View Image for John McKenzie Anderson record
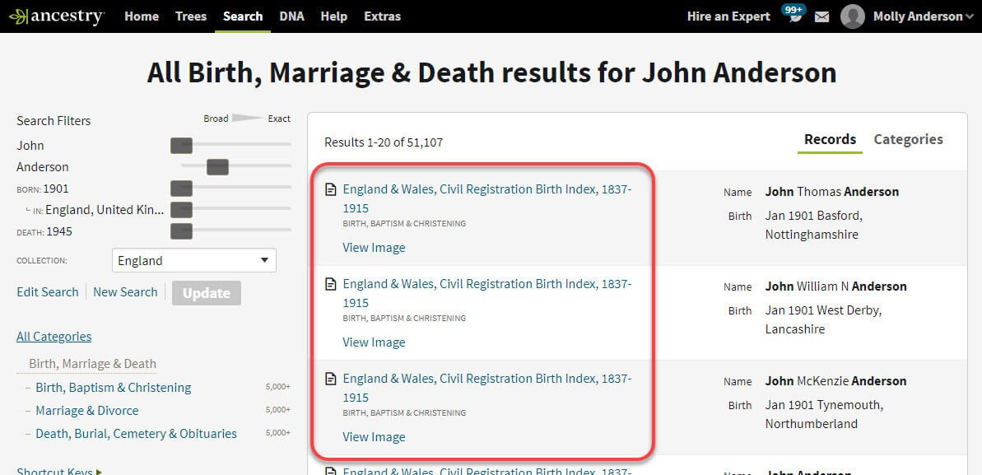 tap(374, 437)
